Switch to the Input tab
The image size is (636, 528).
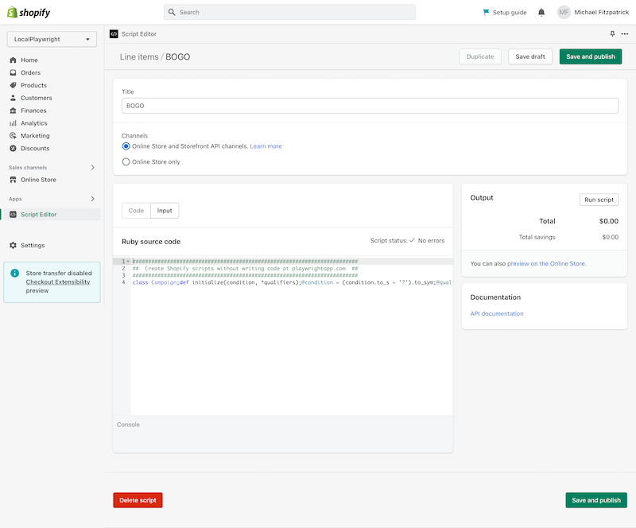click(x=165, y=211)
